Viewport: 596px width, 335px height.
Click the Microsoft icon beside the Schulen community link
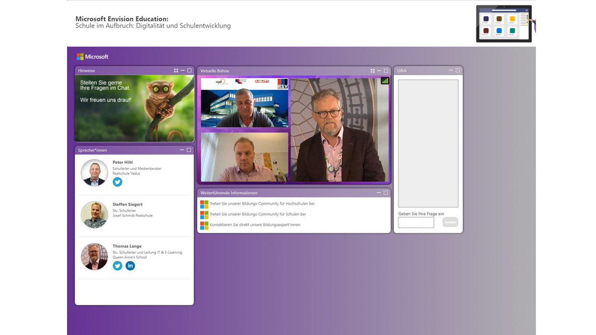tap(204, 214)
